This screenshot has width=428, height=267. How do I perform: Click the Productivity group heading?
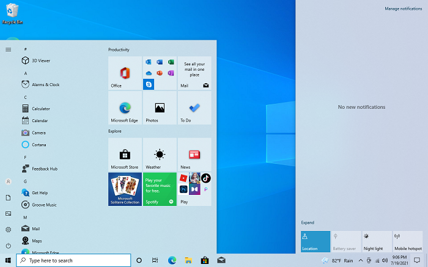(x=119, y=49)
